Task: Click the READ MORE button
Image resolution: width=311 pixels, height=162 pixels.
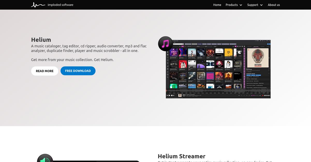Action: [x=45, y=71]
